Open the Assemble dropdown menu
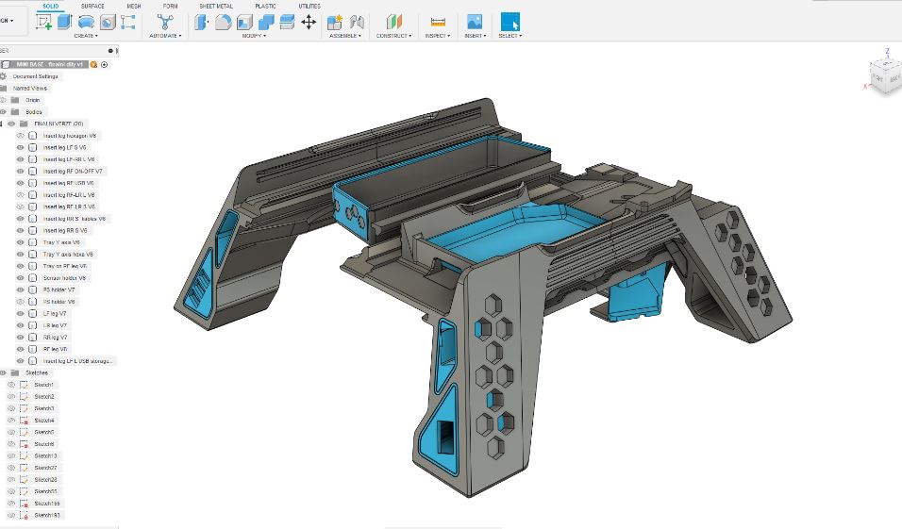The height and width of the screenshot is (529, 902). 345,36
